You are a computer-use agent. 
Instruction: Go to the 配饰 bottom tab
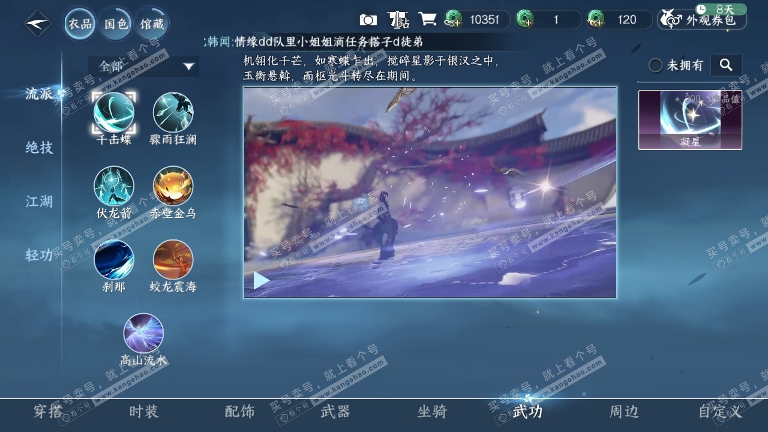[239, 412]
